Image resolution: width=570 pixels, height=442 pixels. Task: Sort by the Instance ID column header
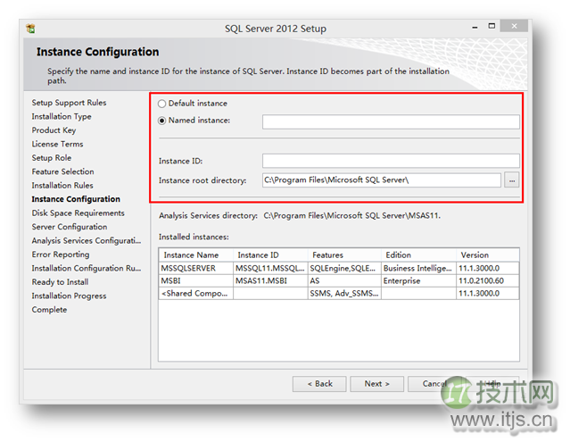tap(270, 255)
